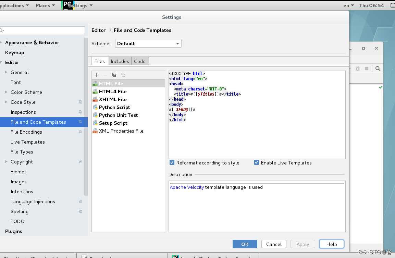Open the File Types settings page
Image resolution: width=395 pixels, height=258 pixels.
22,152
